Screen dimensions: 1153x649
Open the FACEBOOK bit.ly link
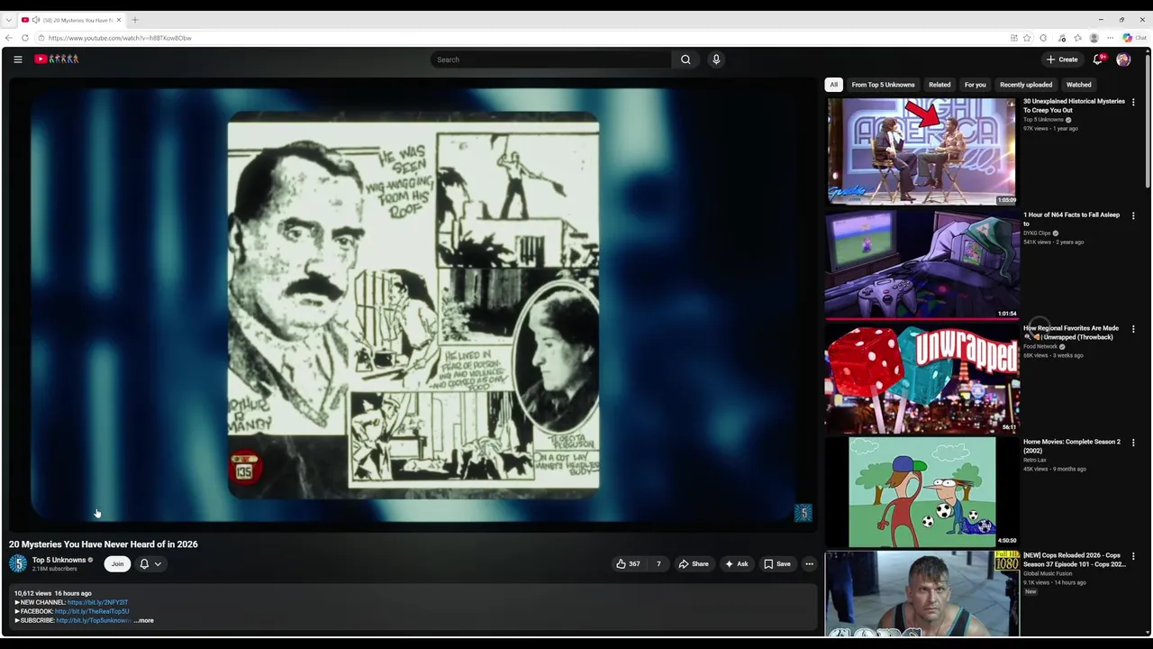[x=92, y=611]
